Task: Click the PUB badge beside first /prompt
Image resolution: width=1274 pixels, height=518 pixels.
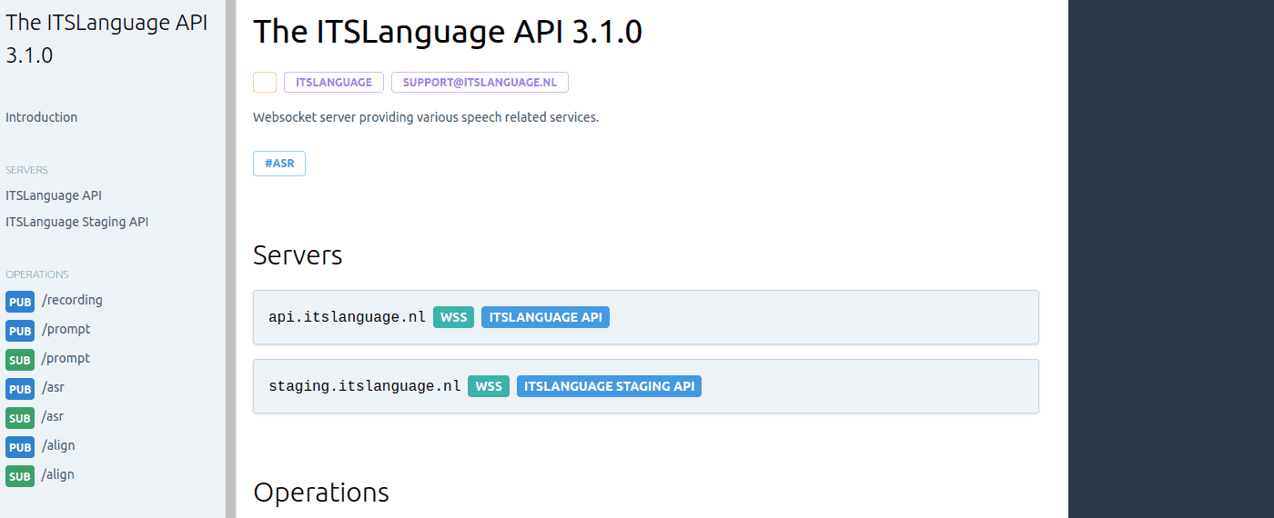Action: (x=20, y=331)
